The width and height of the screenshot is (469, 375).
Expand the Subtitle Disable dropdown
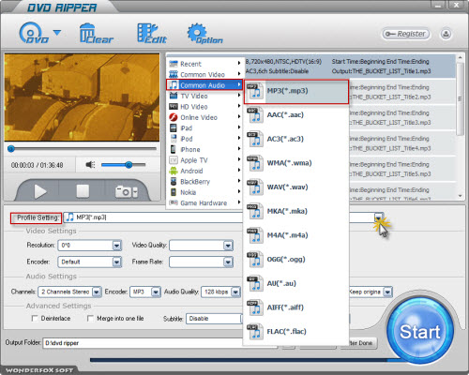tap(215, 319)
